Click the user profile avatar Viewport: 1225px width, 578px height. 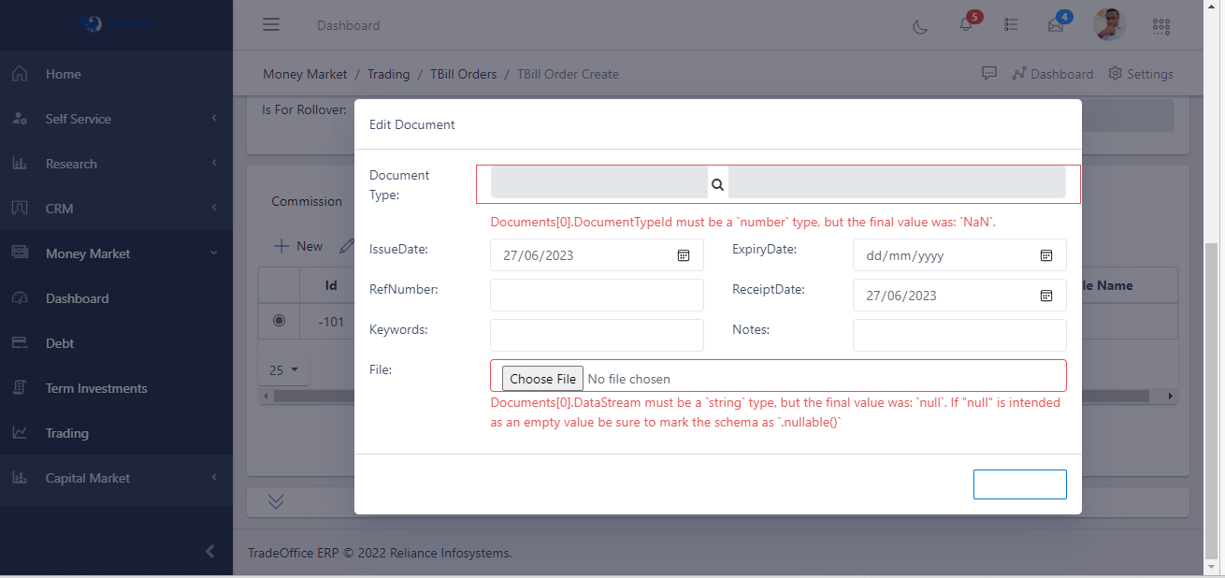(x=1109, y=24)
